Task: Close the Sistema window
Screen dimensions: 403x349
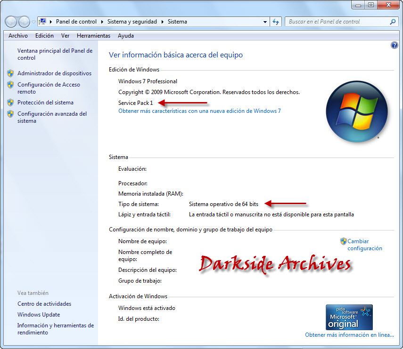Action: (x=388, y=5)
